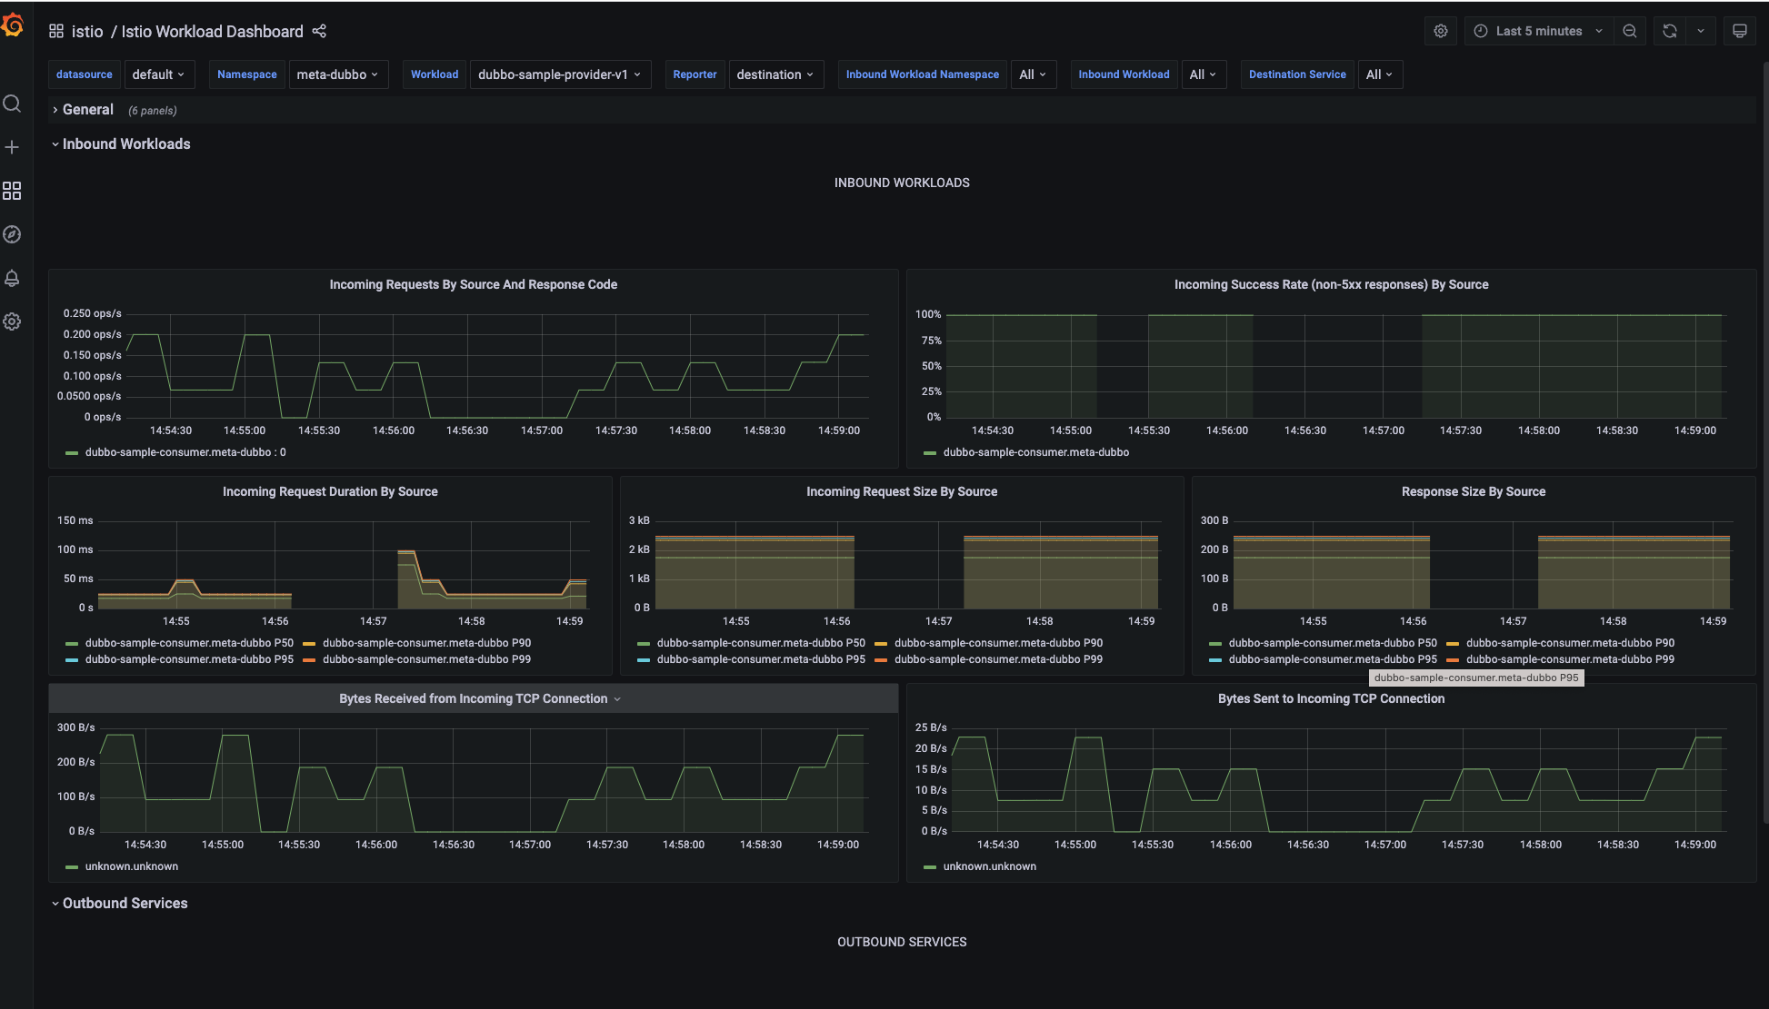
Task: Cycle view mode with monitor icon
Action: tap(1740, 31)
